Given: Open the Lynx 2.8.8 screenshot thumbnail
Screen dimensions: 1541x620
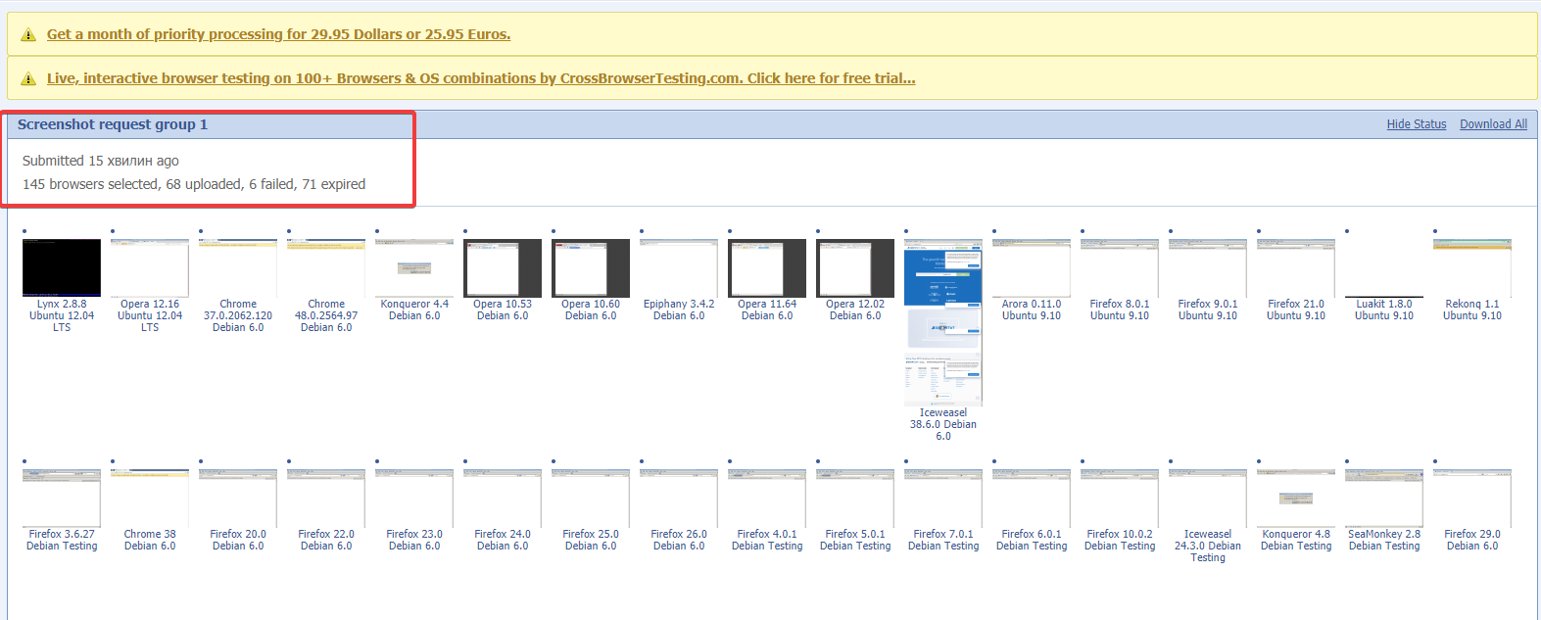Looking at the screenshot, I should click(x=62, y=267).
